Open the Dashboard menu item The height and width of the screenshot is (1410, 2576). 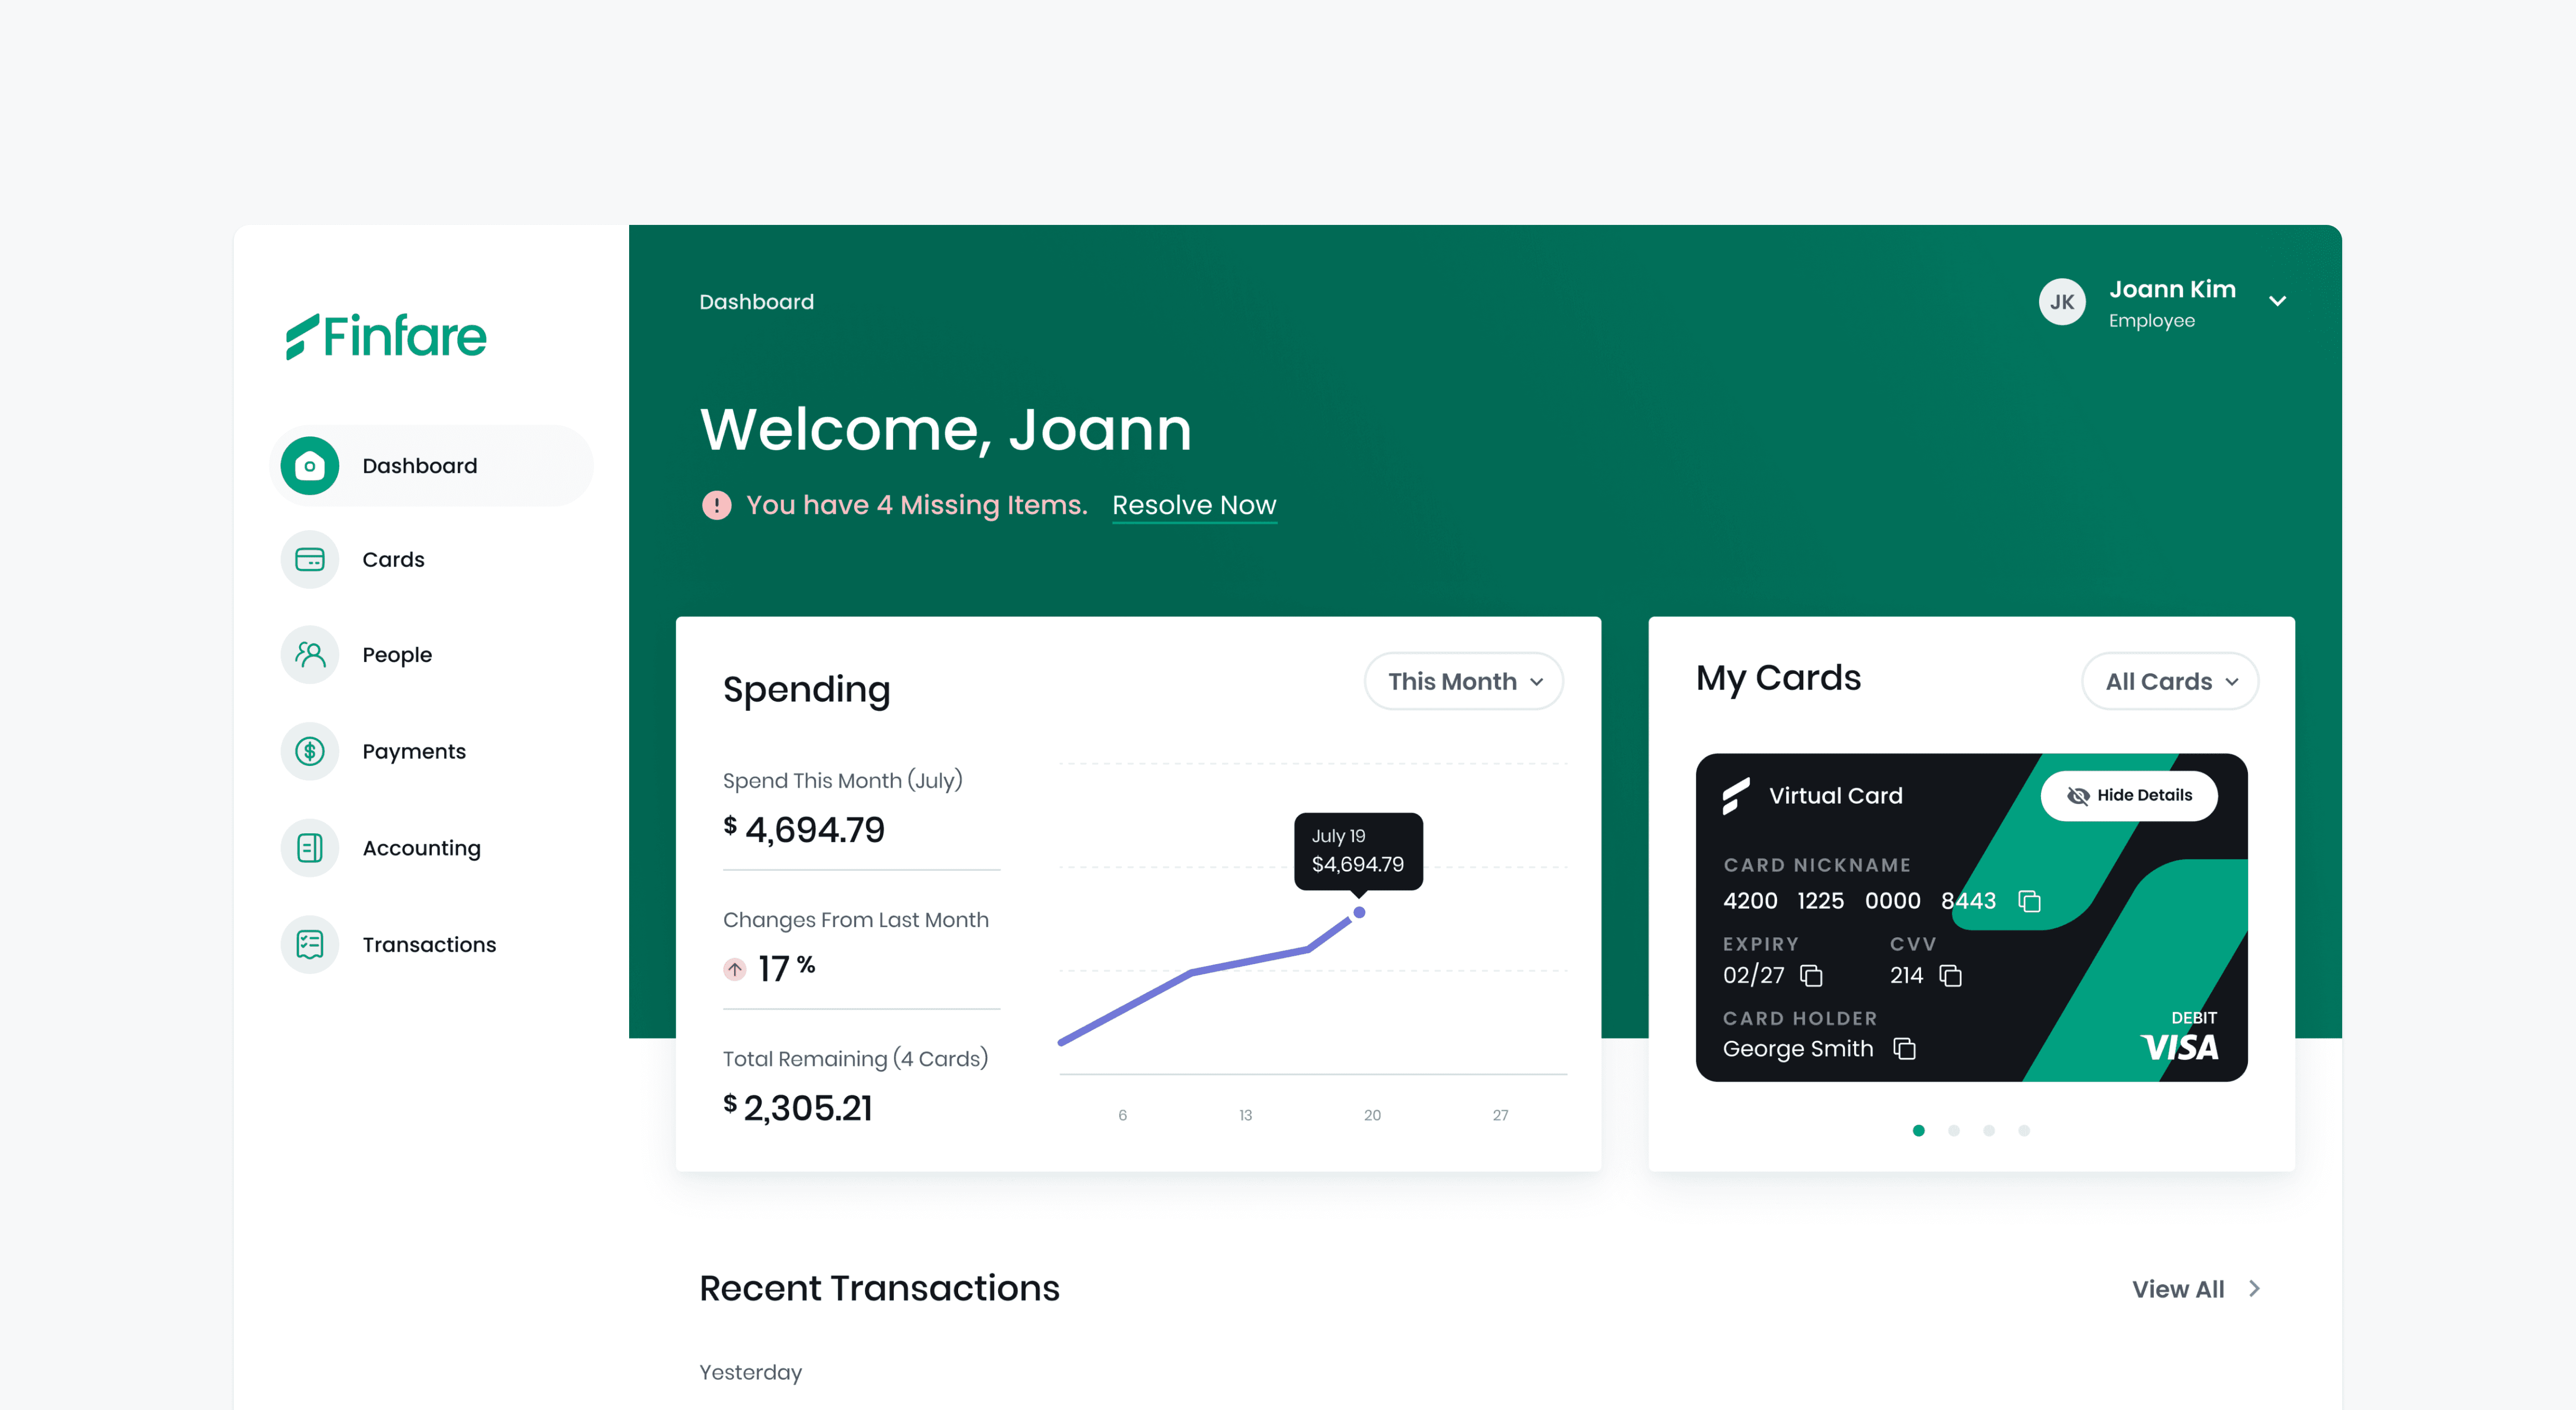(431, 466)
